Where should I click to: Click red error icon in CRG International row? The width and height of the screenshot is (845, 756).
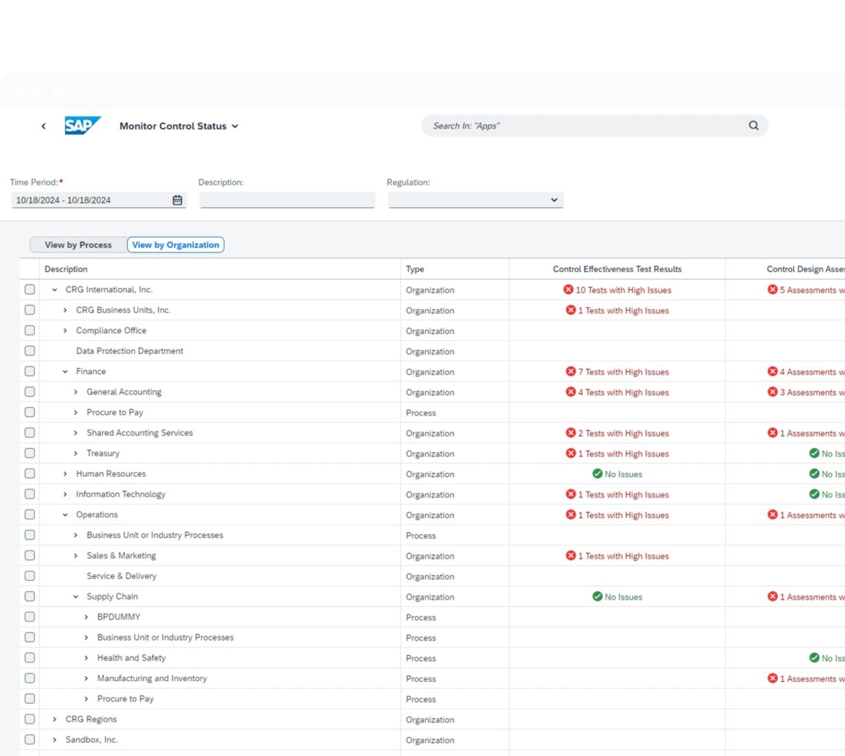[568, 290]
